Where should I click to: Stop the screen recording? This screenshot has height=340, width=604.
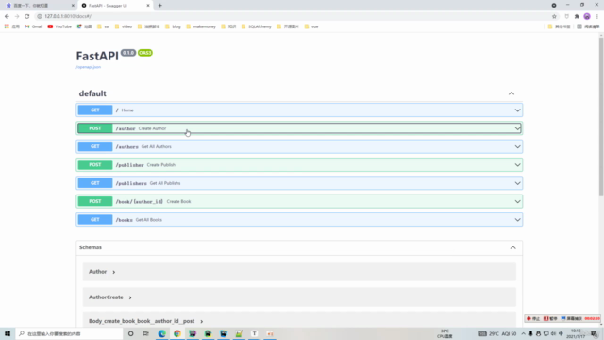pyautogui.click(x=533, y=319)
